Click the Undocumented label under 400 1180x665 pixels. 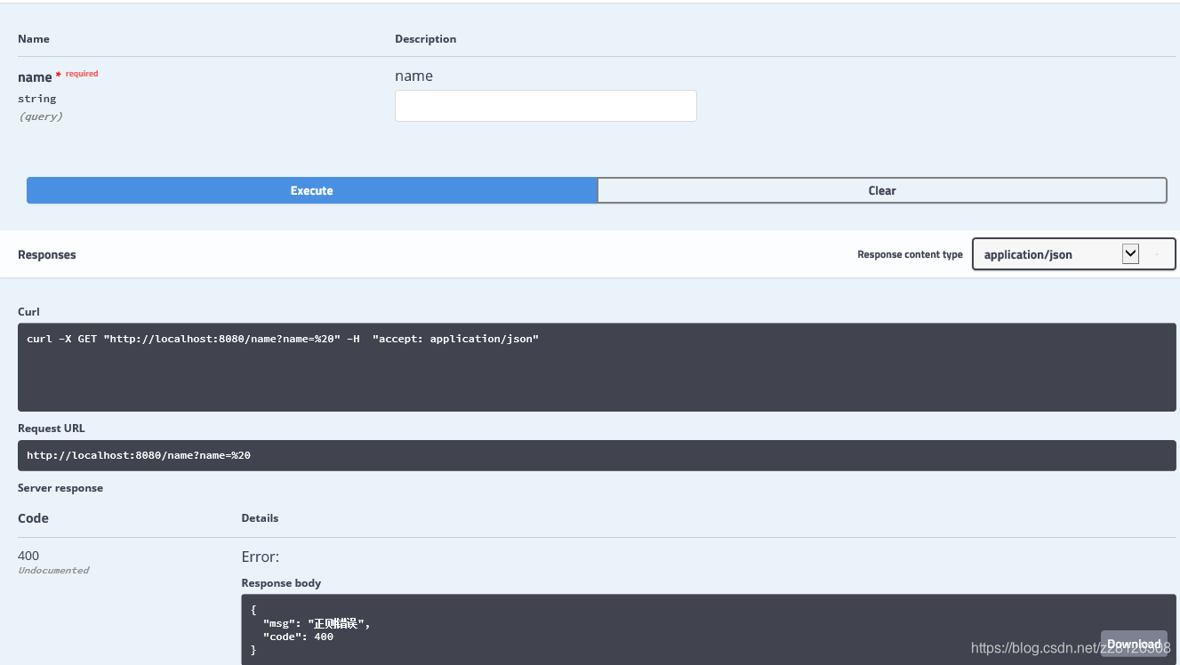coord(53,571)
